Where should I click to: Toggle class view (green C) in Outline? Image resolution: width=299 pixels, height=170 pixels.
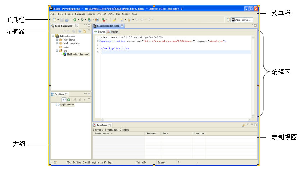click(x=69, y=100)
